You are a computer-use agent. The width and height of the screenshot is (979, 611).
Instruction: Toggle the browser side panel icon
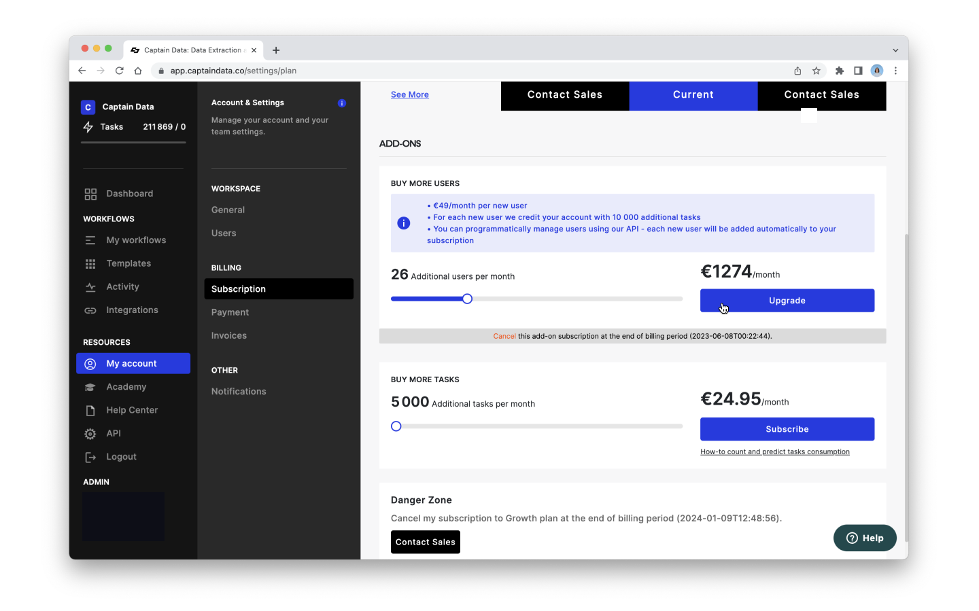coord(858,71)
